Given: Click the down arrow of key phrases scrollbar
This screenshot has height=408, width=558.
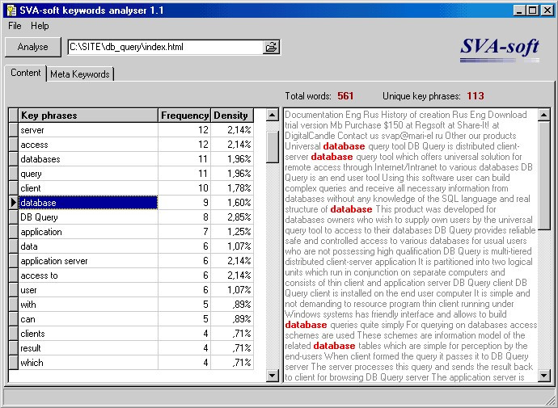Looking at the screenshot, I should [273, 375].
